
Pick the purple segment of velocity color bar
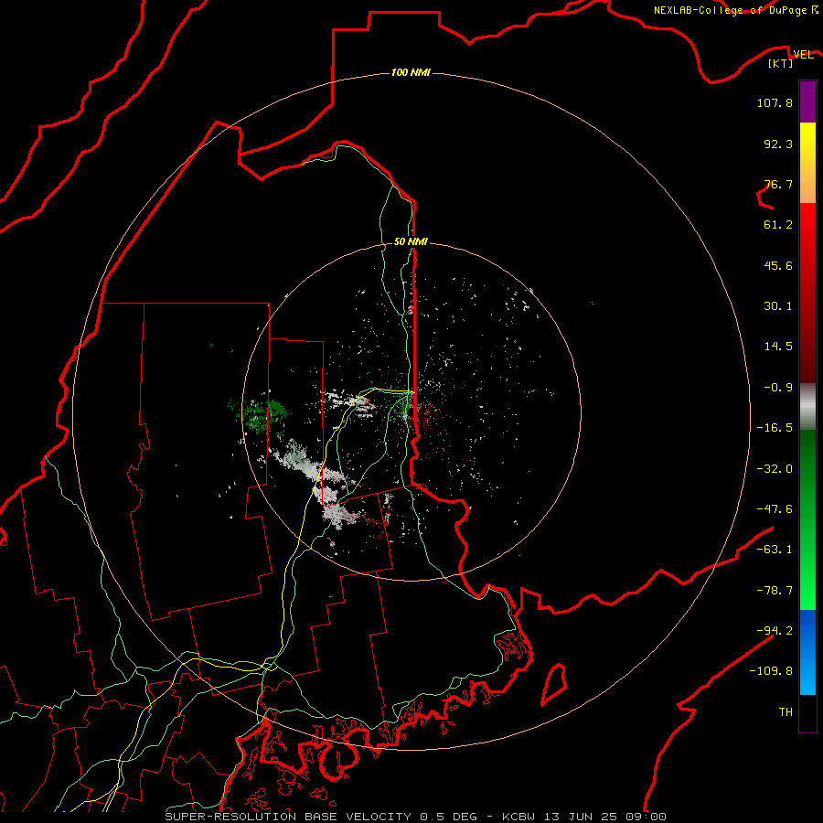point(807,102)
